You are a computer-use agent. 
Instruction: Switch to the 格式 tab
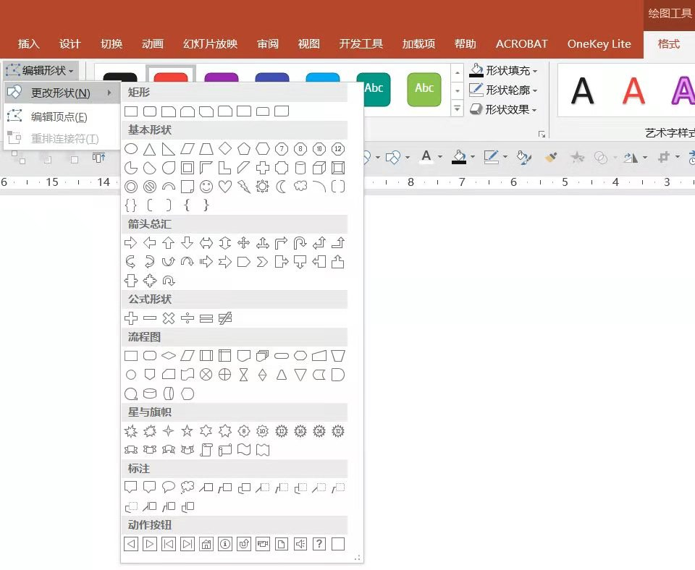(x=669, y=44)
